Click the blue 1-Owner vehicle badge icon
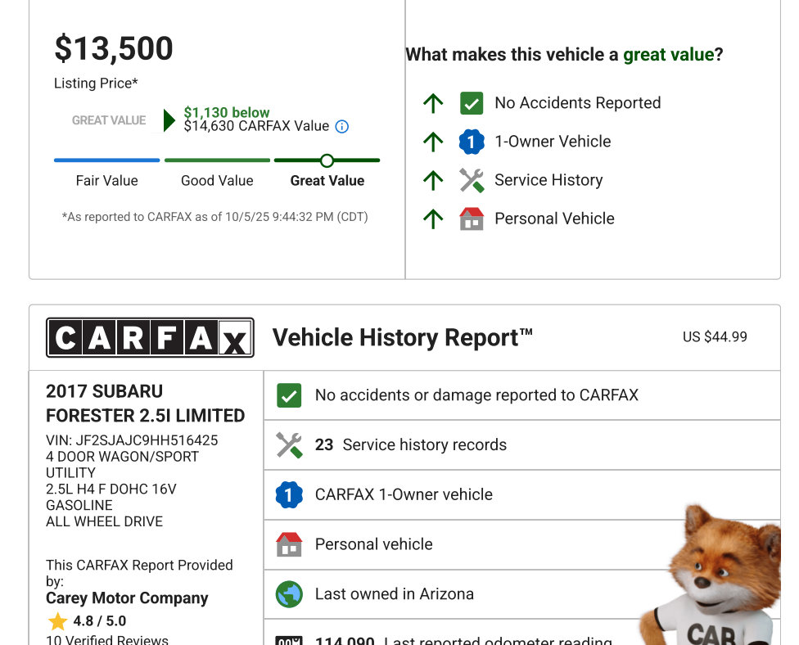The image size is (799, 645). click(x=472, y=141)
